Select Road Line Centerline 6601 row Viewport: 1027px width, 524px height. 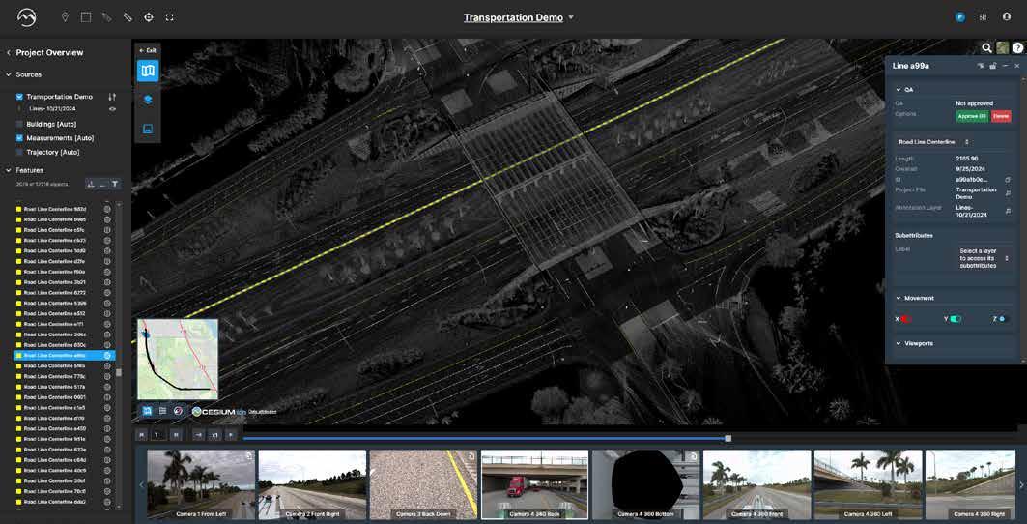click(x=64, y=397)
